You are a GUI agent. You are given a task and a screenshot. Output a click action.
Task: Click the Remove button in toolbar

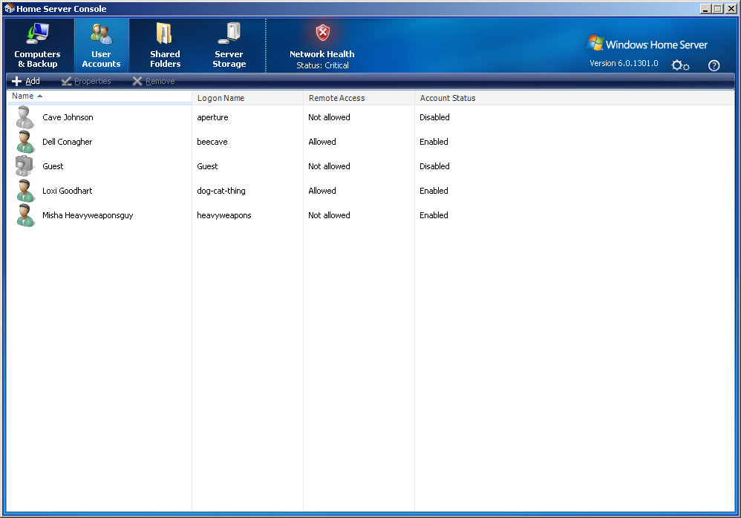click(x=154, y=81)
